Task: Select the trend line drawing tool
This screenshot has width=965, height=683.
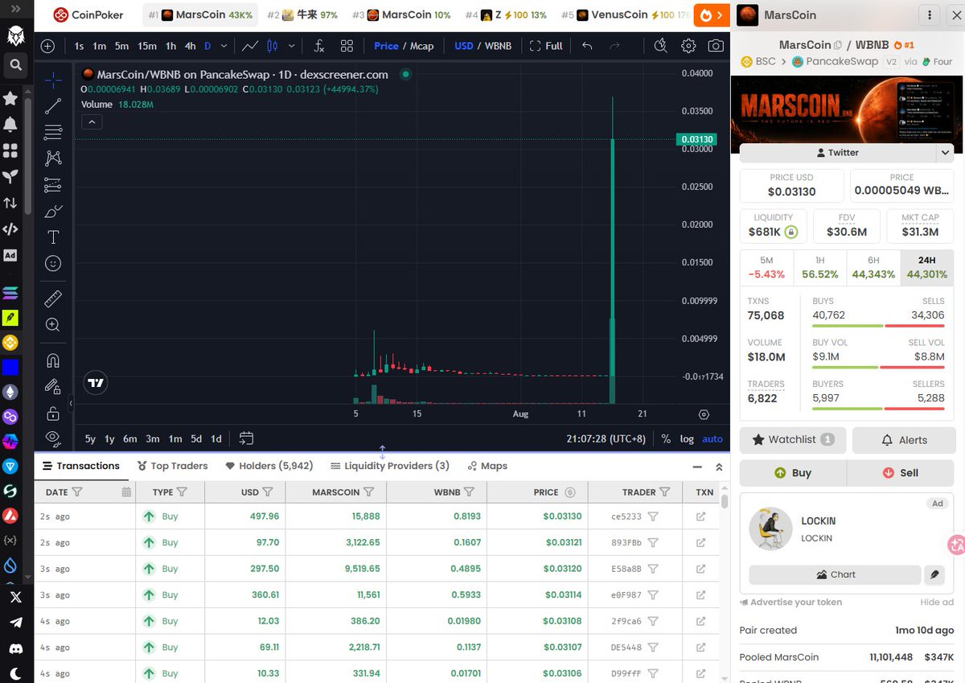Action: coord(53,106)
